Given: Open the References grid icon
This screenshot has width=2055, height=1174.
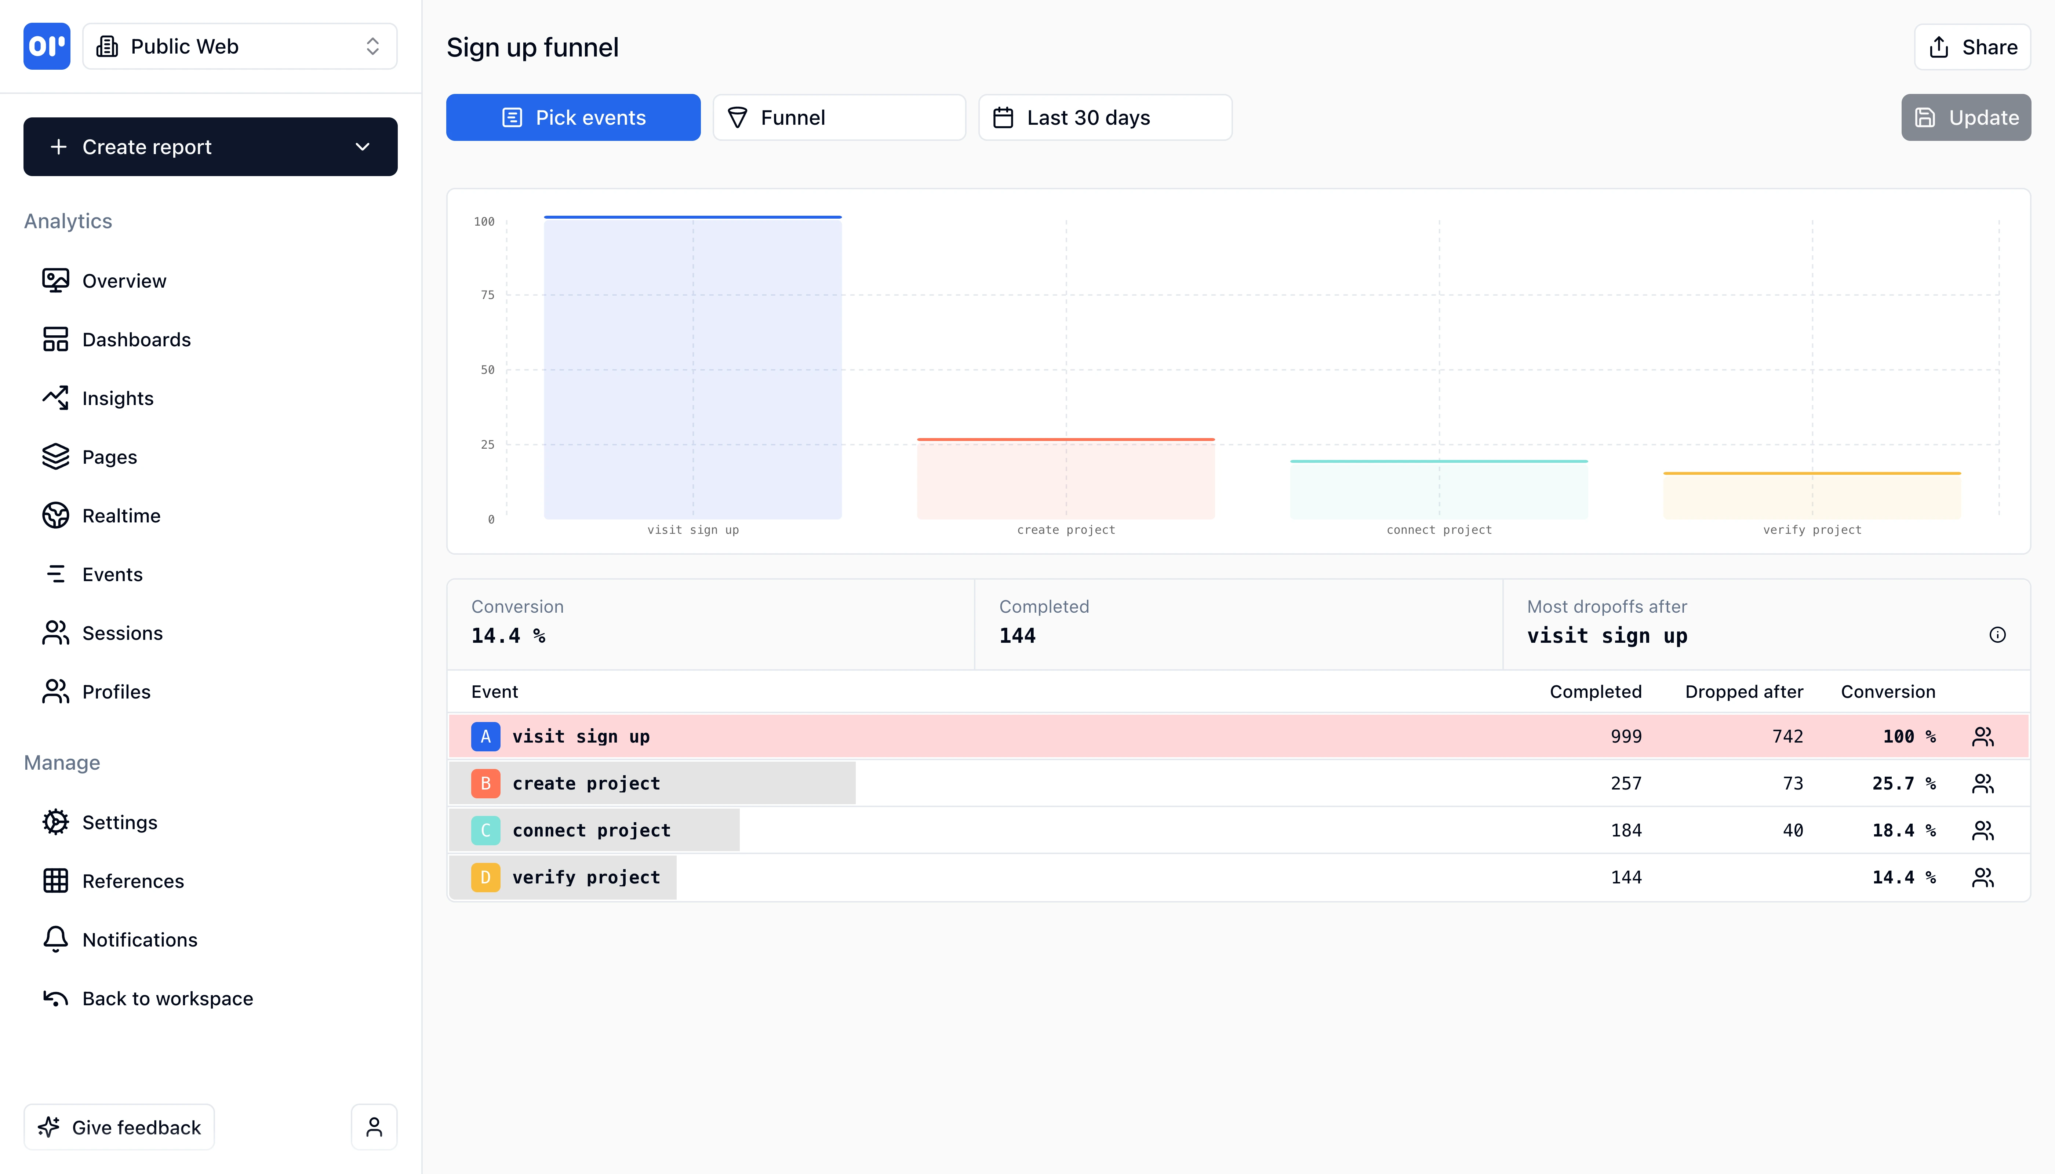Looking at the screenshot, I should point(55,880).
